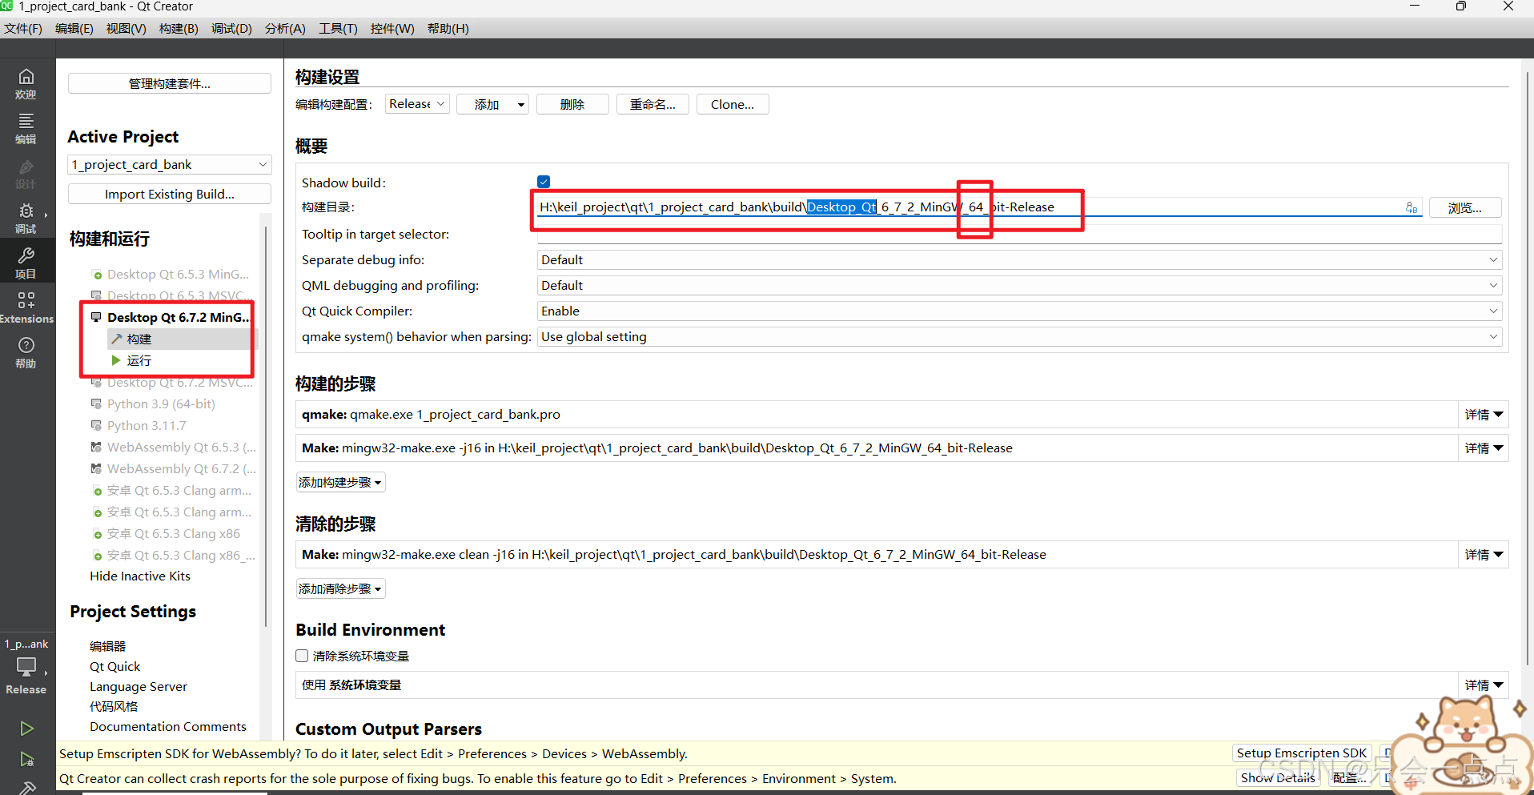Screen dimensions: 1534x795
Task: Select the Run (运行) item under Qt 6.7.2 MinGW
Action: click(139, 360)
